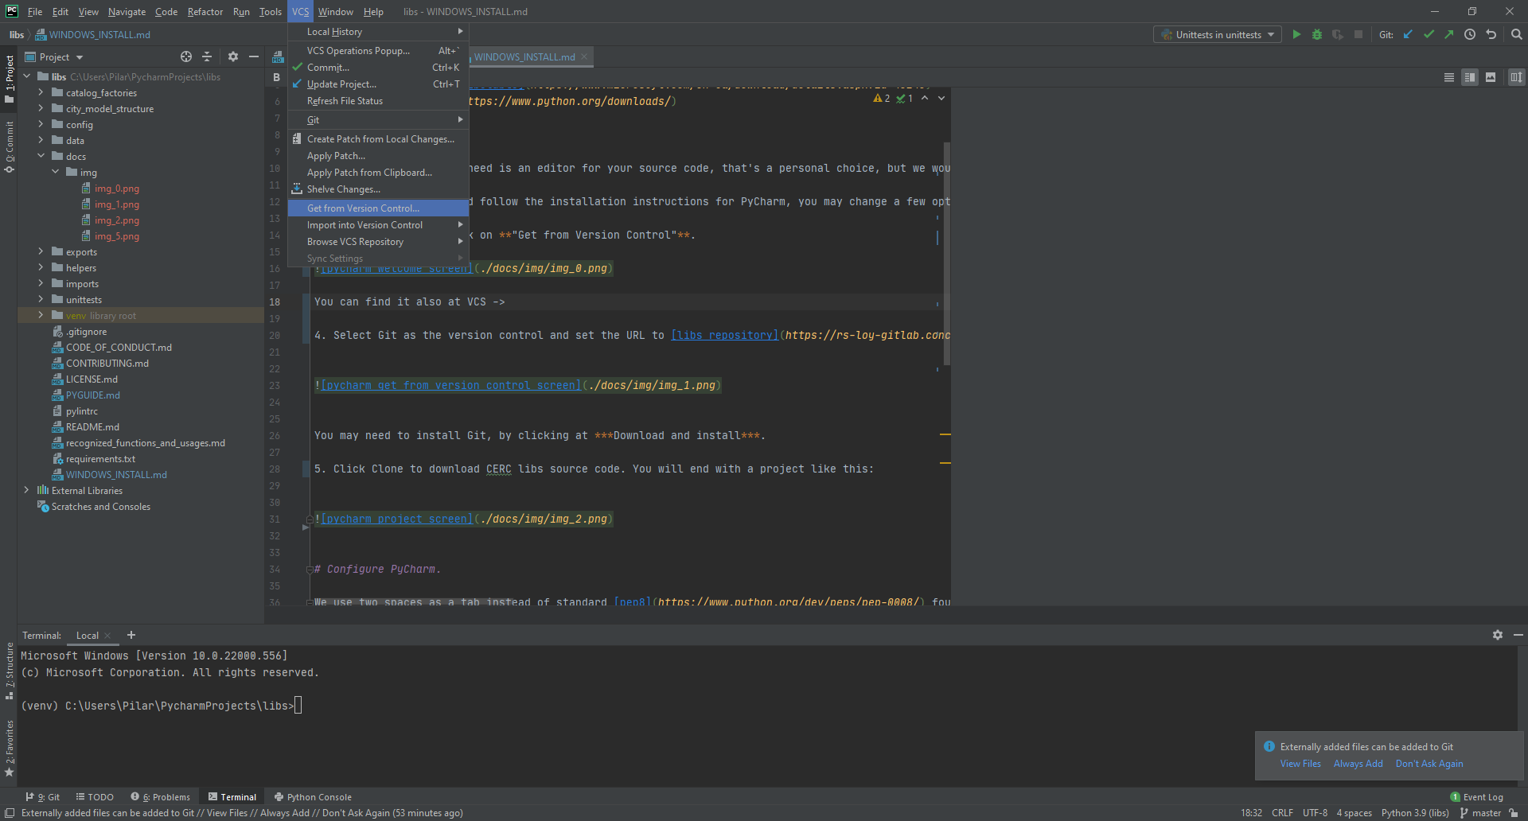Click locate-file crosshair icon in Project panel
1528x821 pixels.
[x=186, y=56]
